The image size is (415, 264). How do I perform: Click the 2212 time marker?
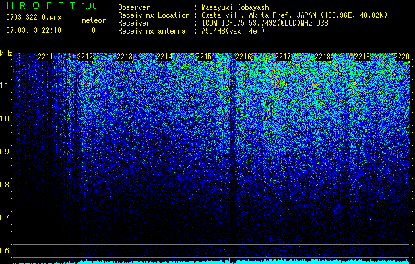(x=85, y=57)
